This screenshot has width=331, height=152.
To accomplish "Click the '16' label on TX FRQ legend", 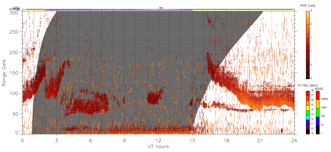I will (312, 100).
